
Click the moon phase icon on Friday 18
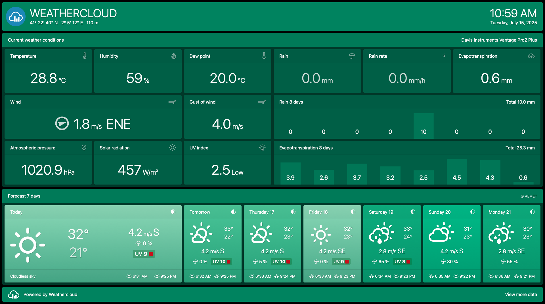tap(353, 212)
